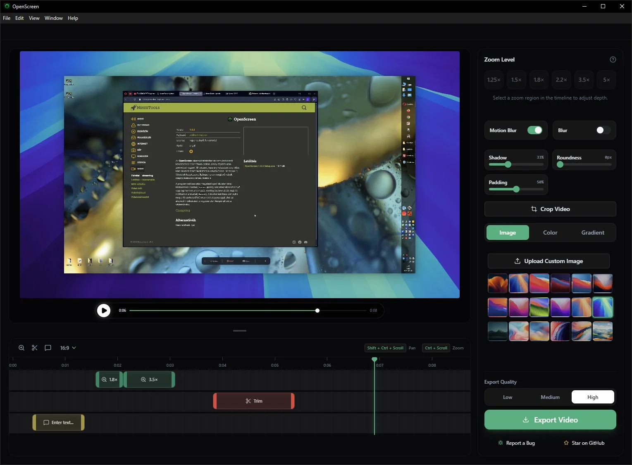
Task: Adjust the Shadow slider
Action: click(x=516, y=164)
